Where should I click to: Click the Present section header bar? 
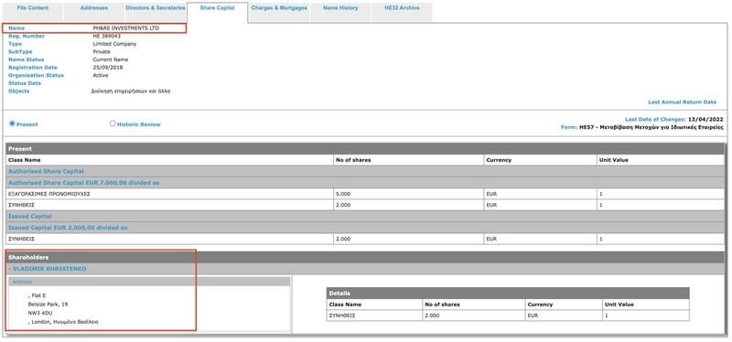[365, 149]
